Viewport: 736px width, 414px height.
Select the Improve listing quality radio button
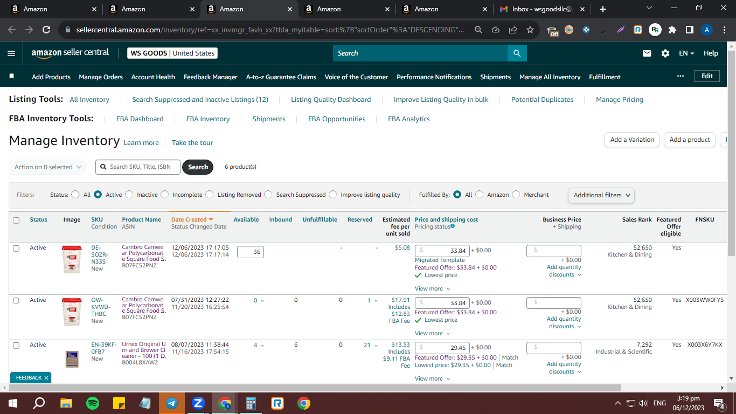(x=333, y=195)
